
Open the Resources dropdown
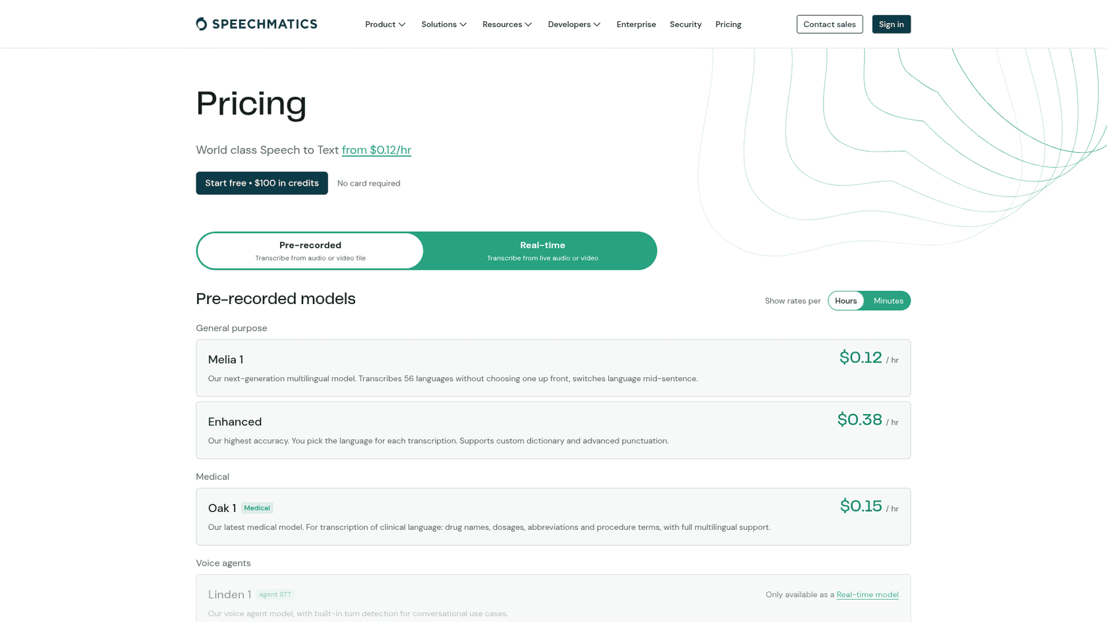pyautogui.click(x=507, y=24)
